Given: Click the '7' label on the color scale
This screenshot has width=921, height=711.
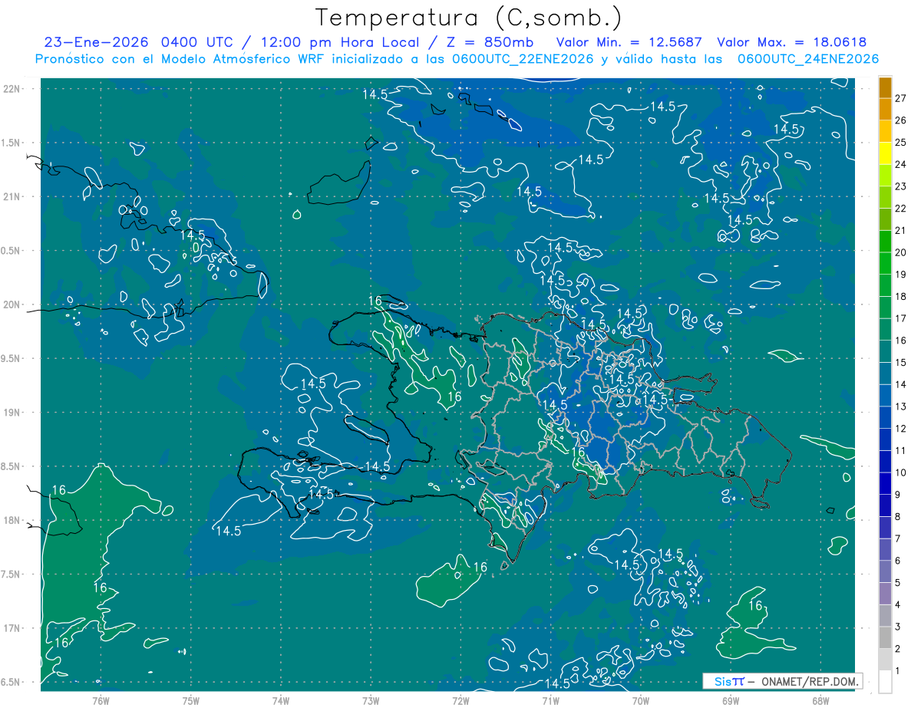Looking at the screenshot, I should pos(898,538).
